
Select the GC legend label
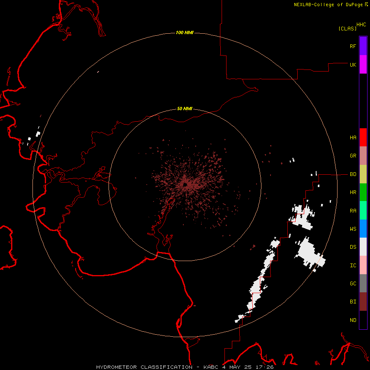tap(353, 284)
